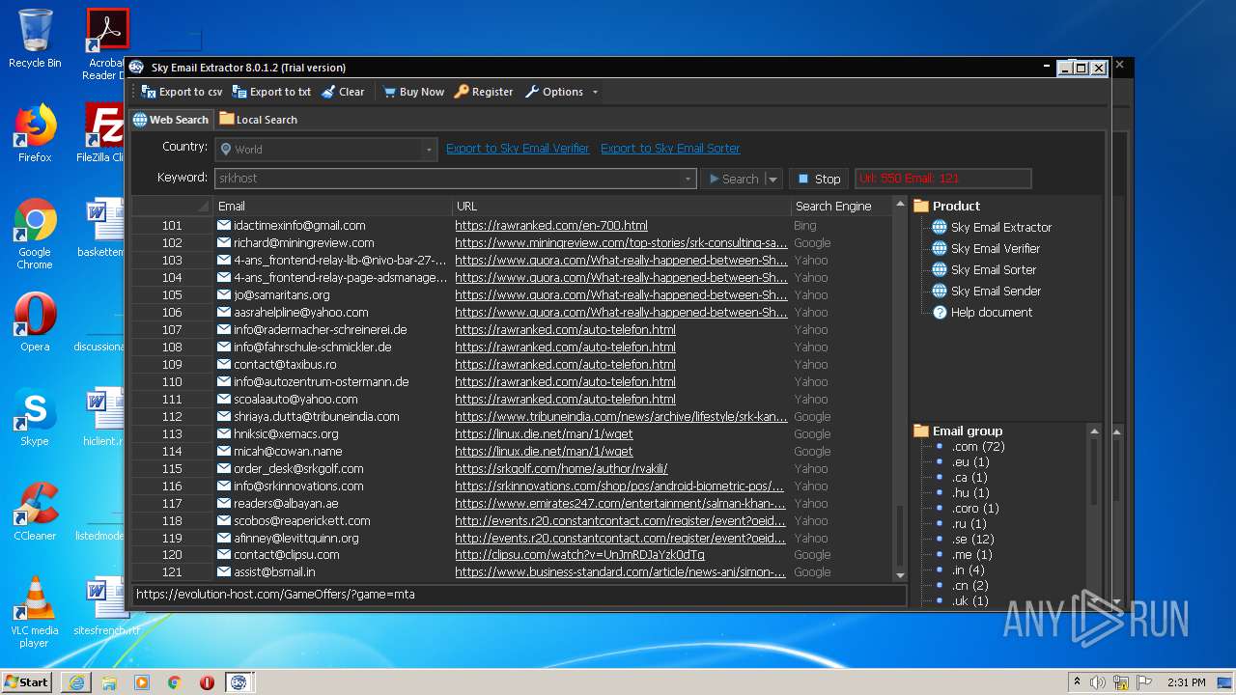Click system tray volume speaker icon

tap(1098, 681)
